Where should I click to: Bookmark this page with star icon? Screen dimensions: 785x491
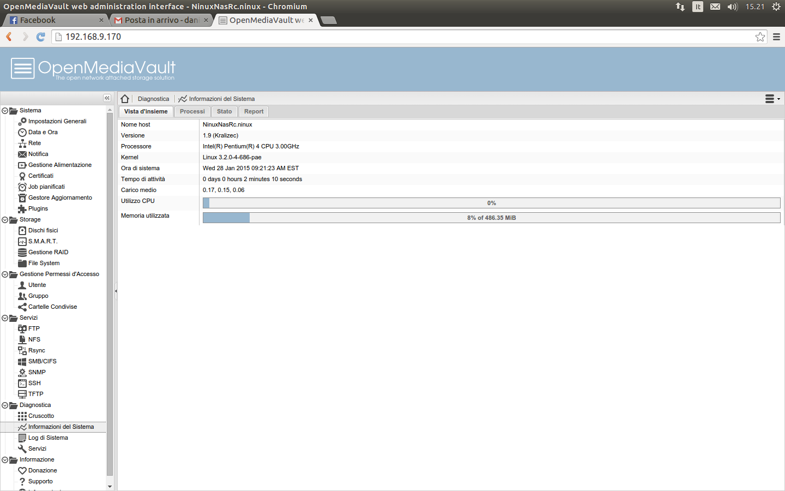pos(760,37)
